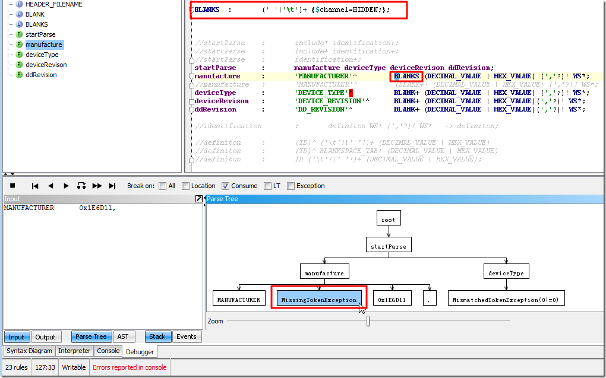This screenshot has width=606, height=378.
Task: Select ddRevision rule in the list
Action: (42, 75)
